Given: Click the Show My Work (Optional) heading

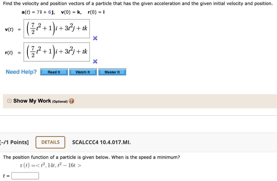Looking at the screenshot, I should point(40,101).
